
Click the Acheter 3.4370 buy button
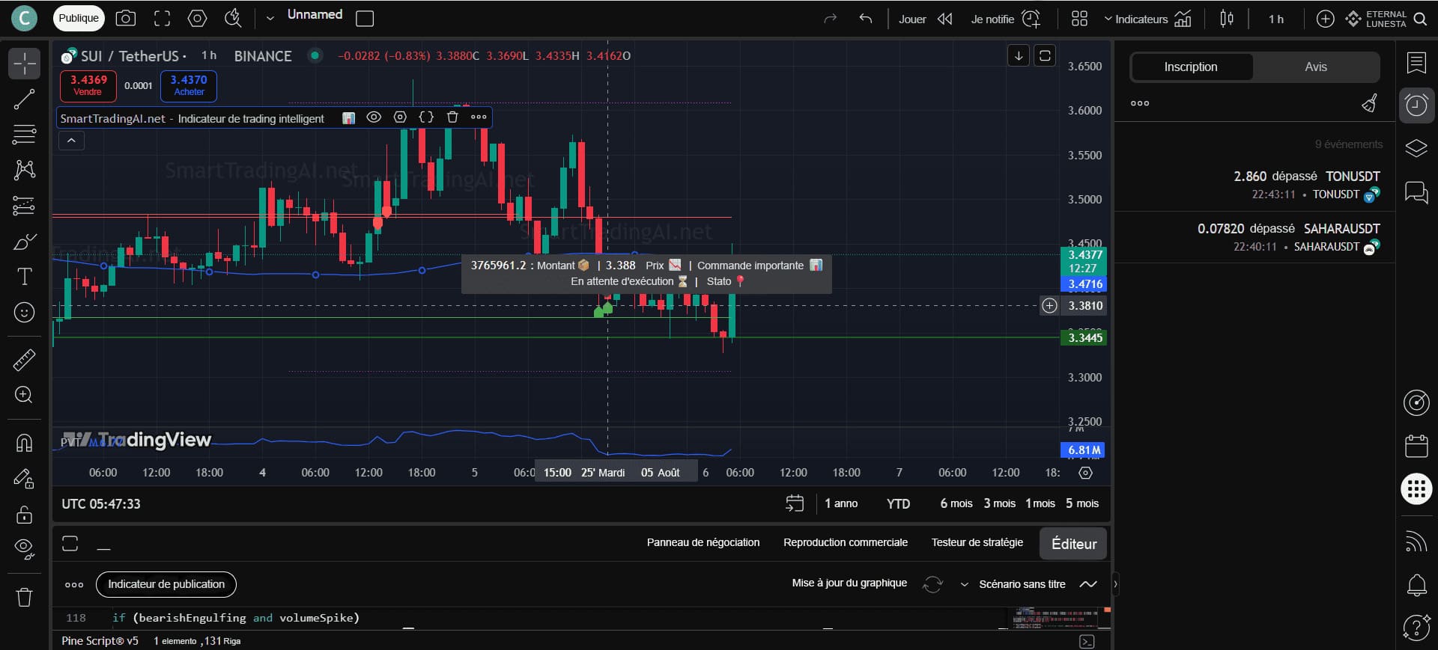pos(189,85)
